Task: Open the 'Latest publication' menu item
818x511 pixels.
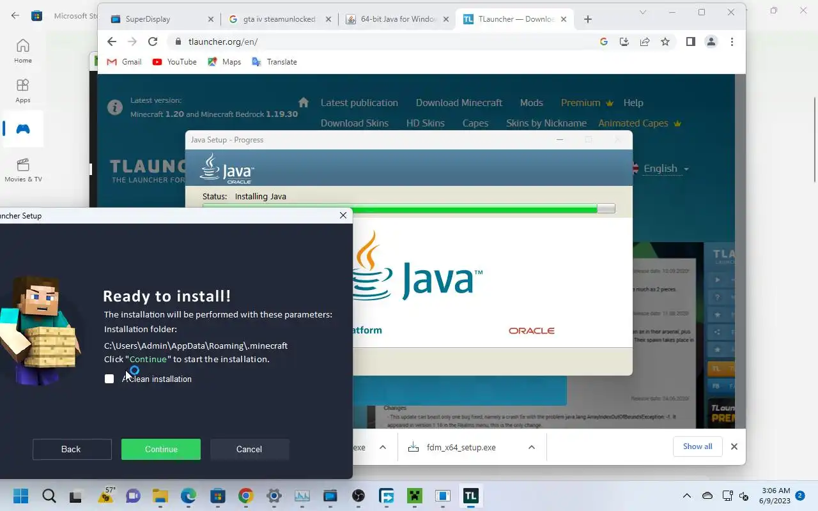Action: (359, 103)
